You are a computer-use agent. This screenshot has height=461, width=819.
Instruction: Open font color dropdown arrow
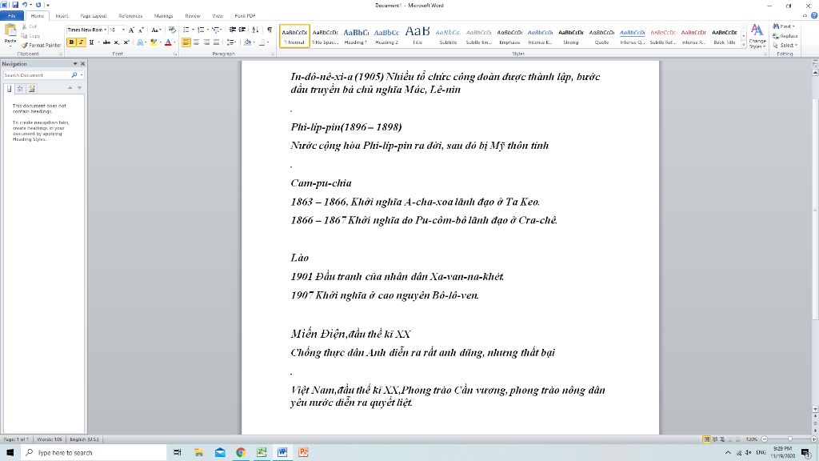174,42
